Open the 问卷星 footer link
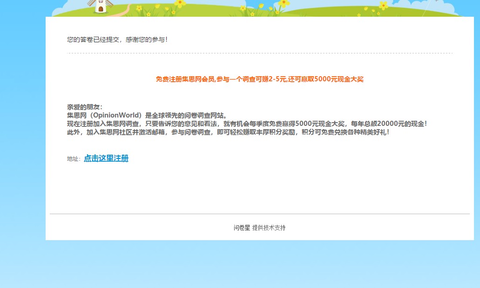The height and width of the screenshot is (288, 480). click(x=242, y=228)
